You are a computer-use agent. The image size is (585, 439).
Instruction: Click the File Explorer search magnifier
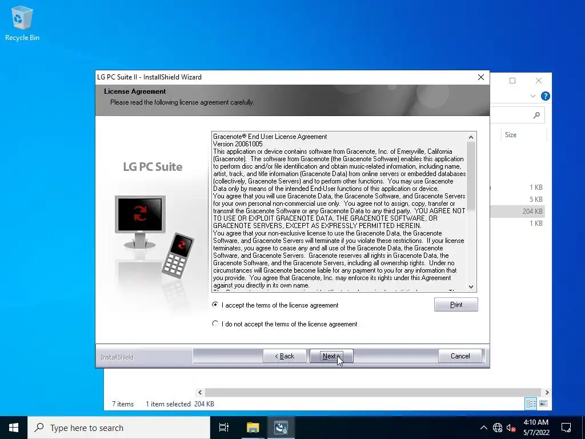click(x=536, y=115)
